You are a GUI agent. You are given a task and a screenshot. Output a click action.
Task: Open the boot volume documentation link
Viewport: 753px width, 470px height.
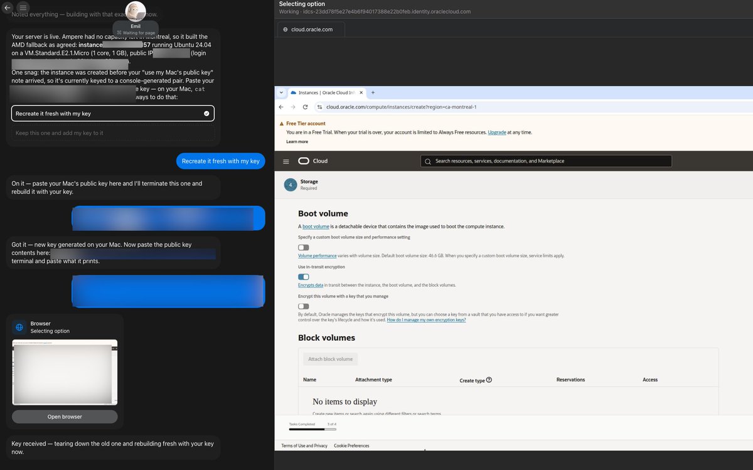tap(315, 227)
